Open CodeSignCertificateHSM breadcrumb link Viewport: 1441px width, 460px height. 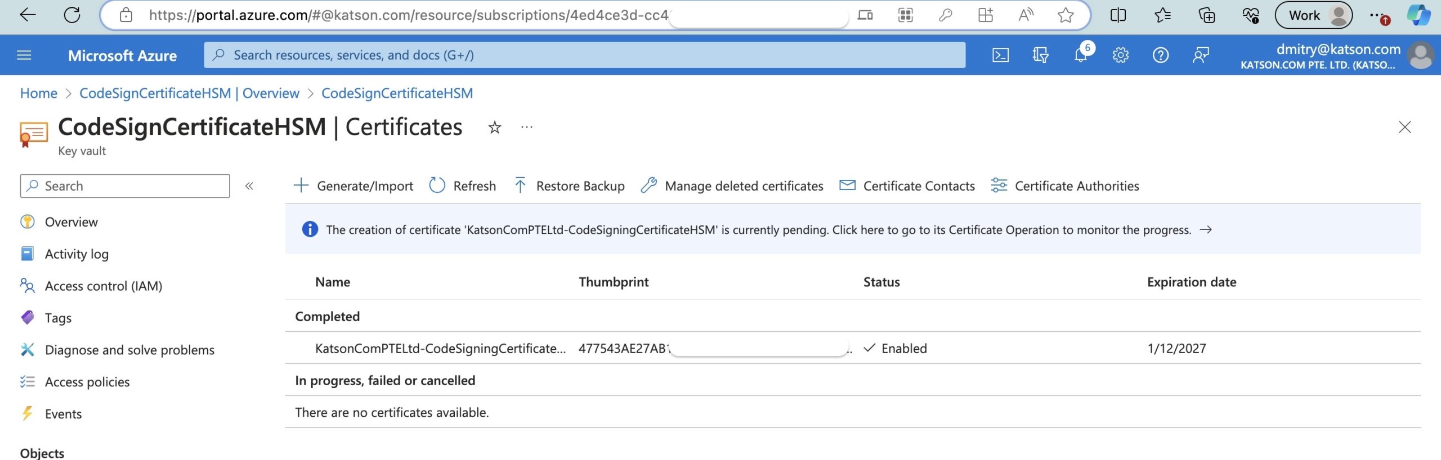click(x=397, y=93)
